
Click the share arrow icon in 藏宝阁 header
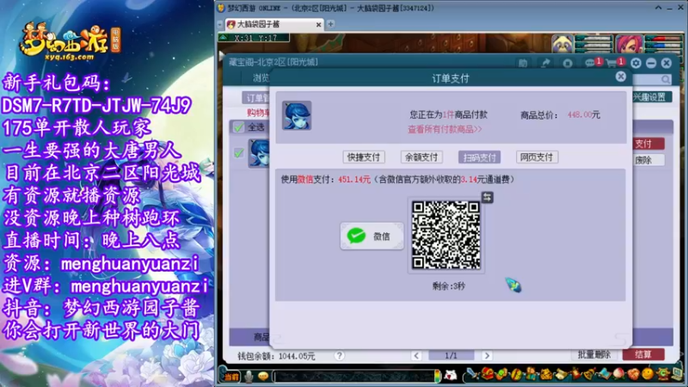pyautogui.click(x=545, y=63)
